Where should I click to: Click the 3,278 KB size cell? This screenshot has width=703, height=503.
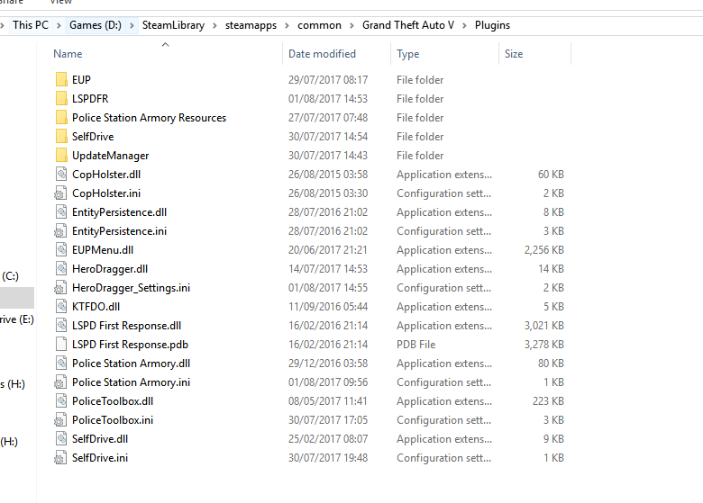pos(543,344)
